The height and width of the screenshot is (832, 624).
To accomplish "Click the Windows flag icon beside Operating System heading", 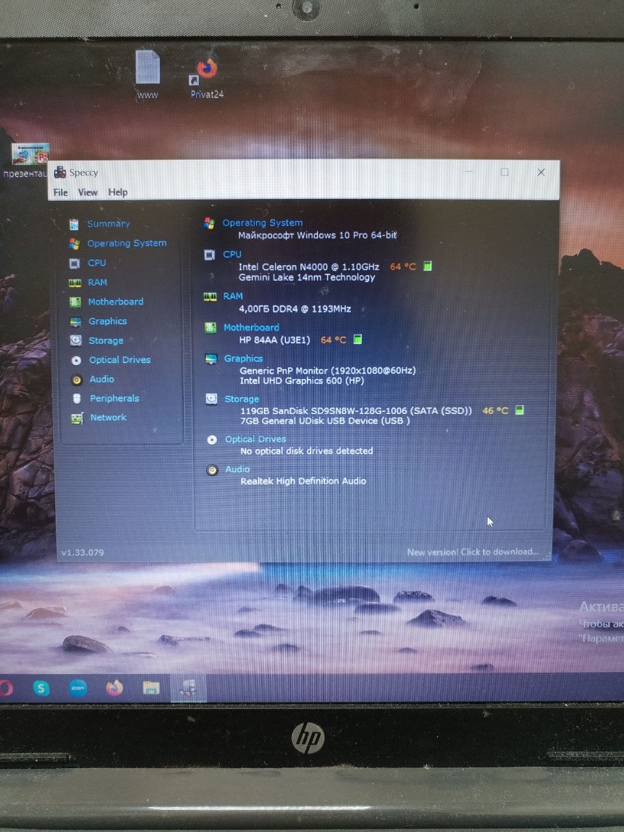I will (209, 223).
